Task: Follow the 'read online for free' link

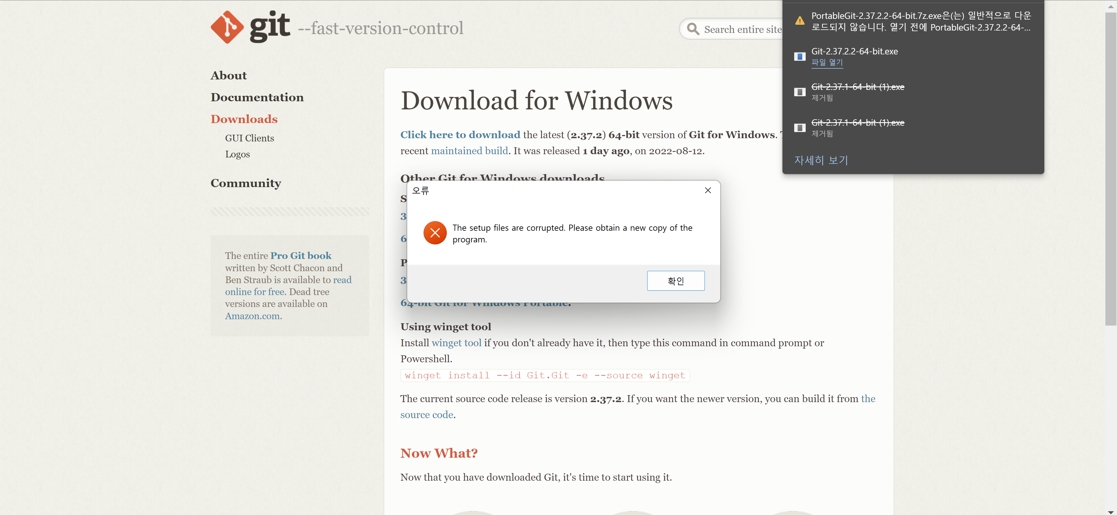Action: pyautogui.click(x=288, y=285)
